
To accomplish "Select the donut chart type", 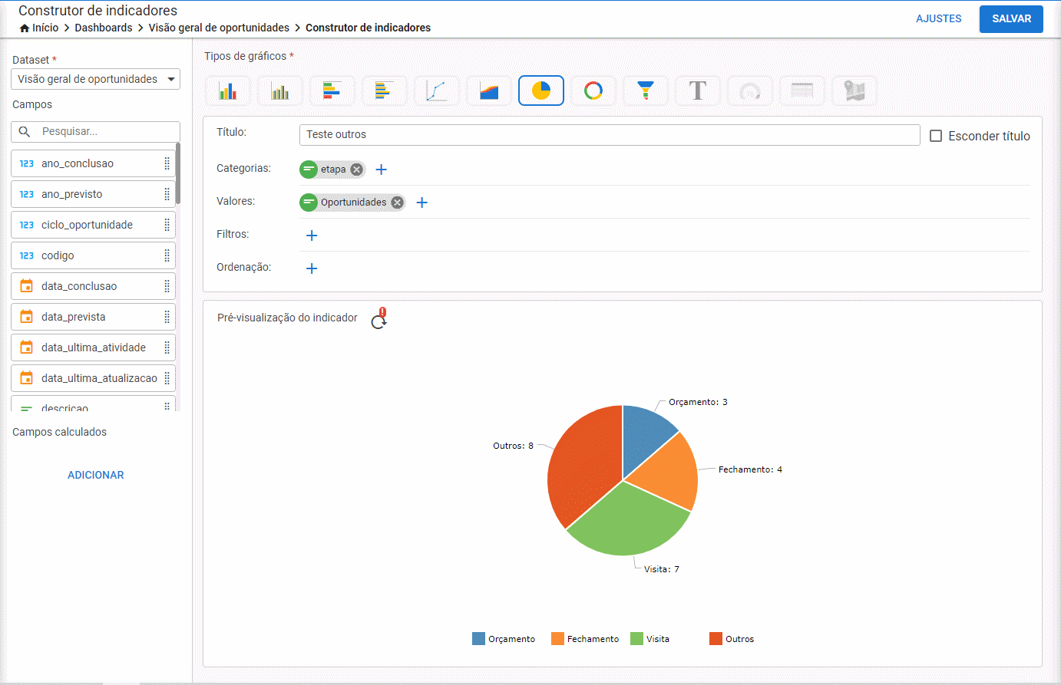I will 593,91.
